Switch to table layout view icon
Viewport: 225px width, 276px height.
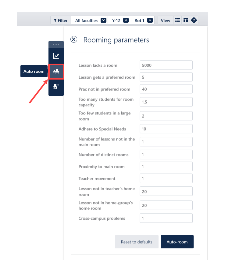(185, 21)
